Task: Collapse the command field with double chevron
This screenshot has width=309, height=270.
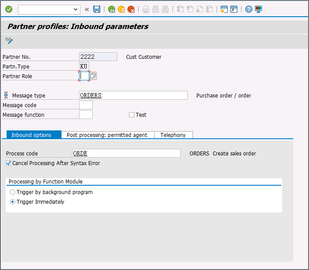Action: point(87,9)
